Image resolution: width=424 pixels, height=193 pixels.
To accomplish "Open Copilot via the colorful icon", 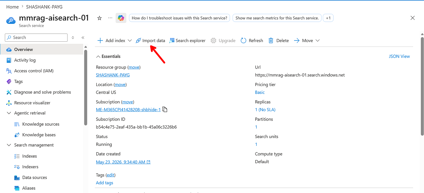I will click(121, 18).
